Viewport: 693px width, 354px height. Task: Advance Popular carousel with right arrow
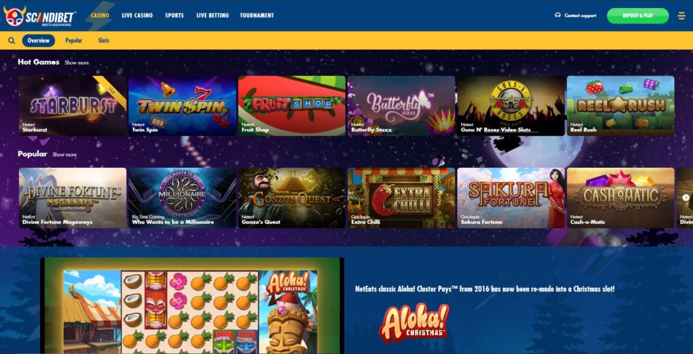coord(686,198)
